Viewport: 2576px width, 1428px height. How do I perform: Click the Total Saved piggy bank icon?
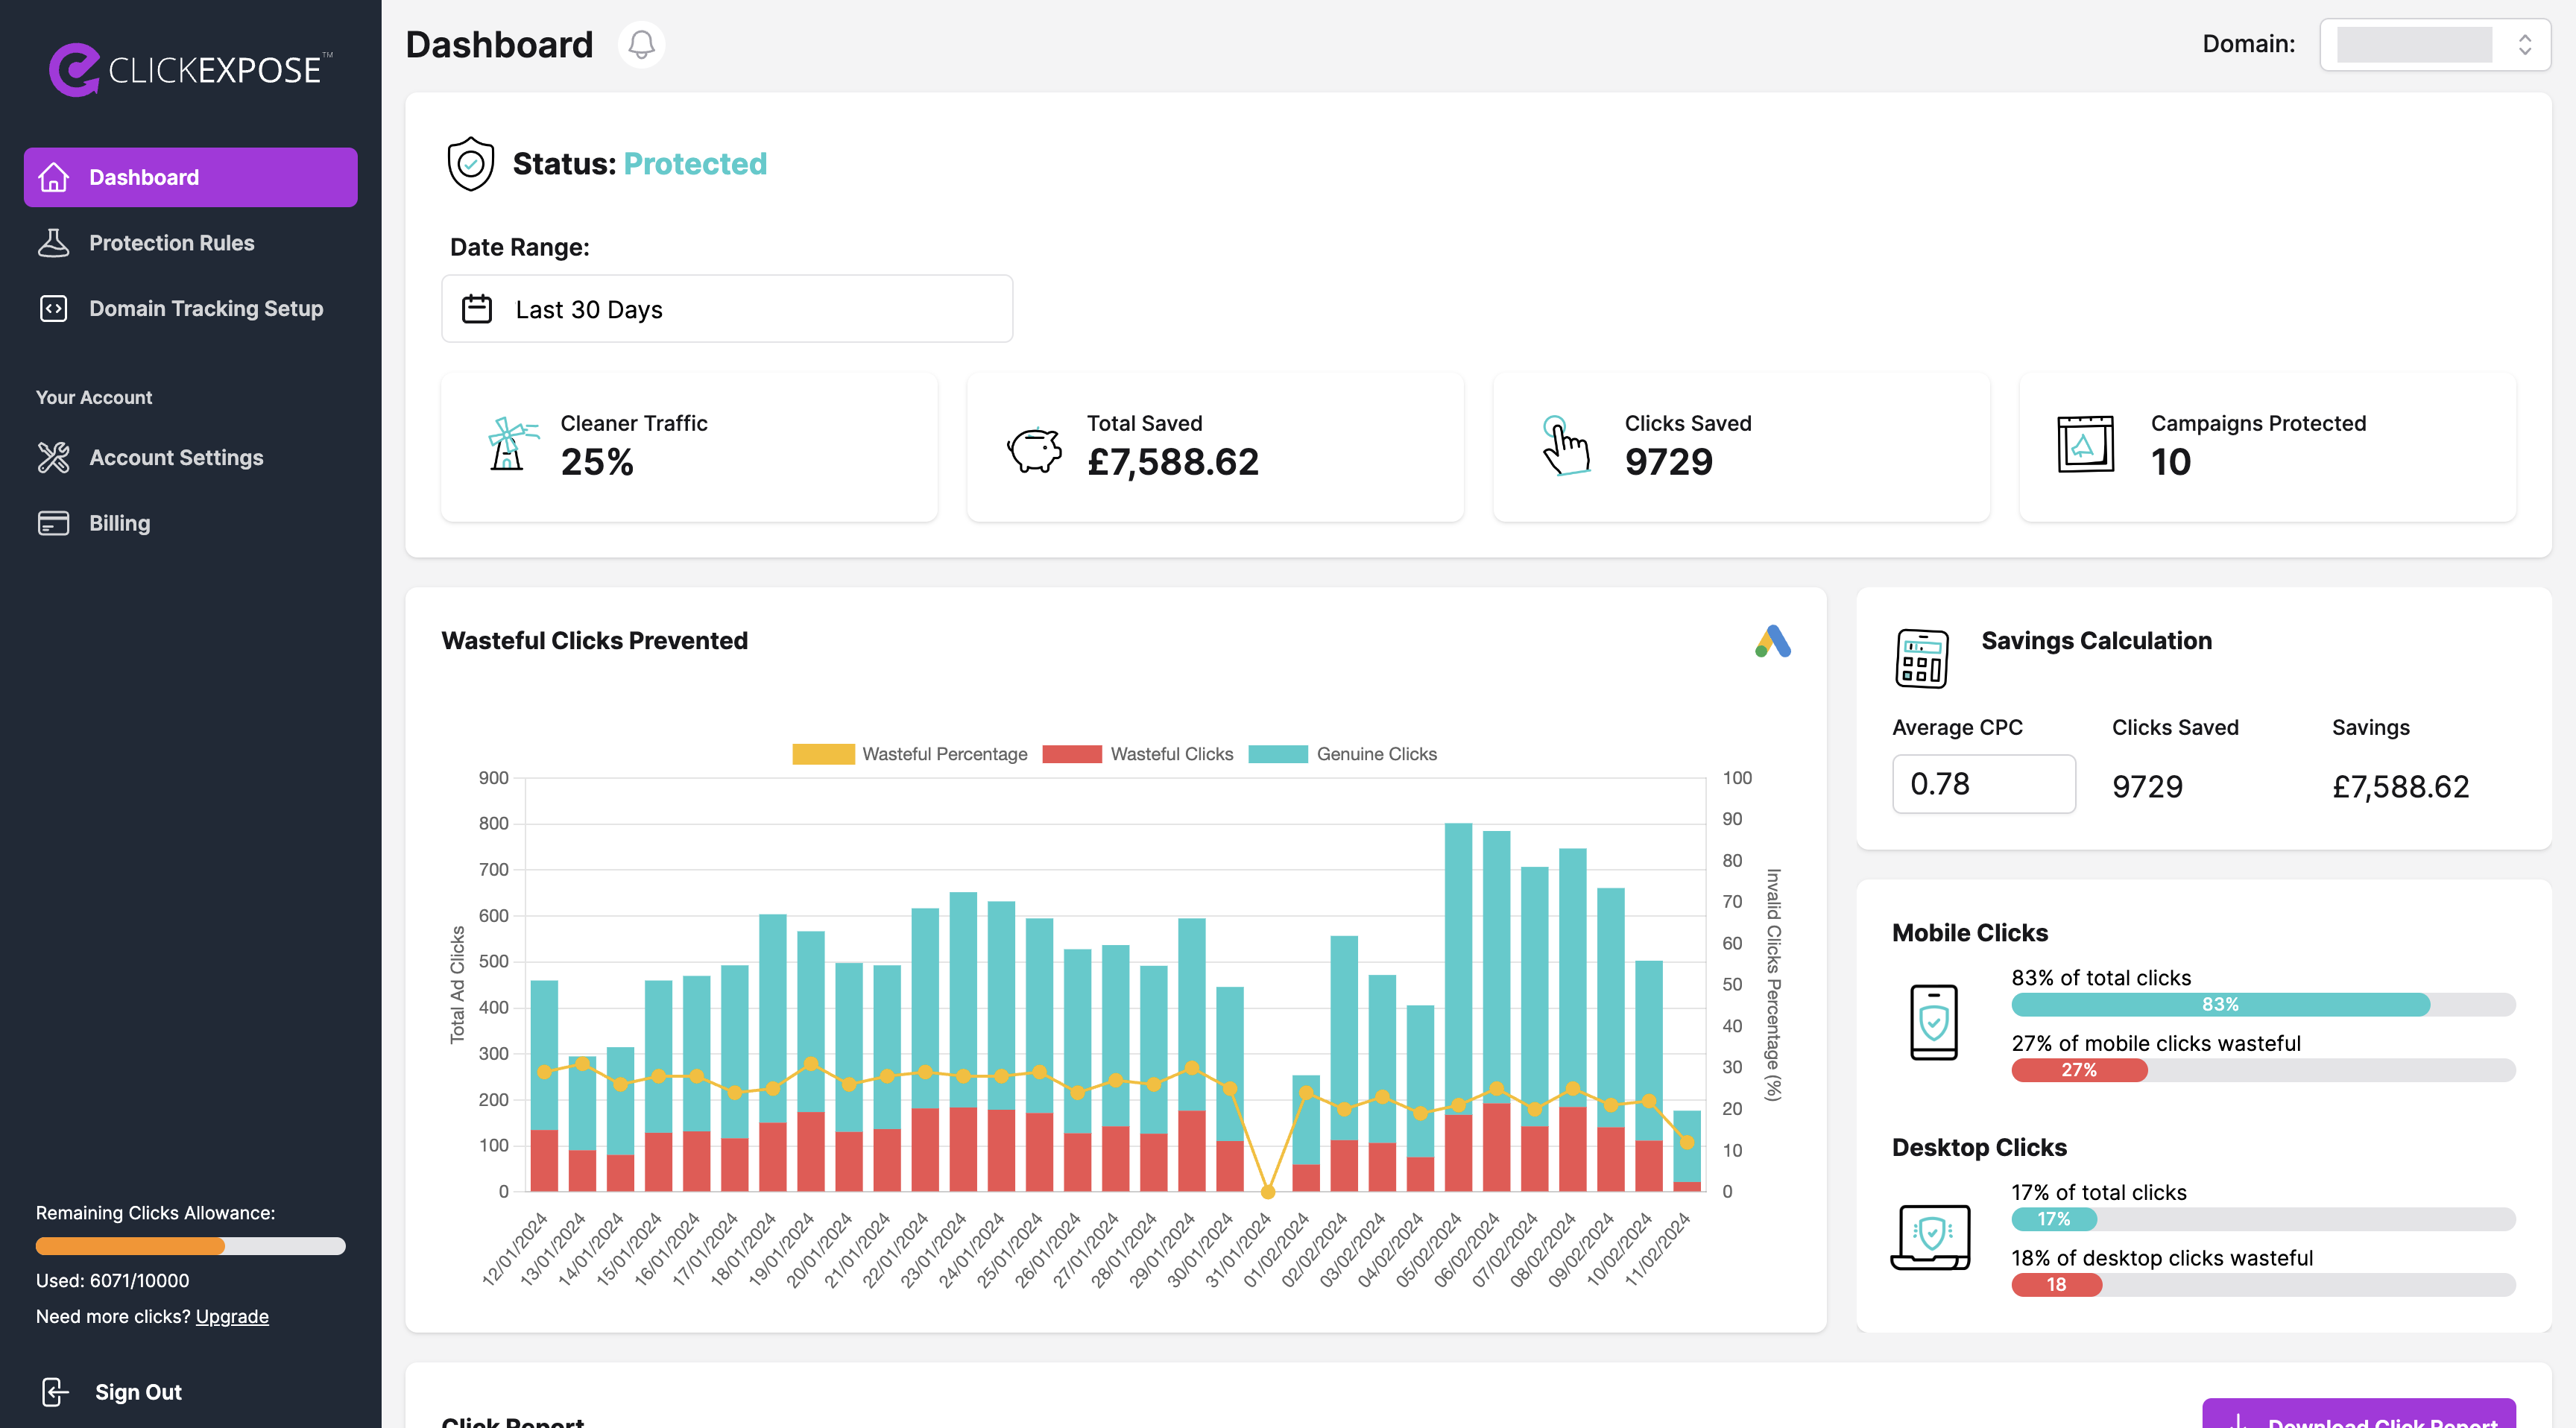coord(1034,449)
